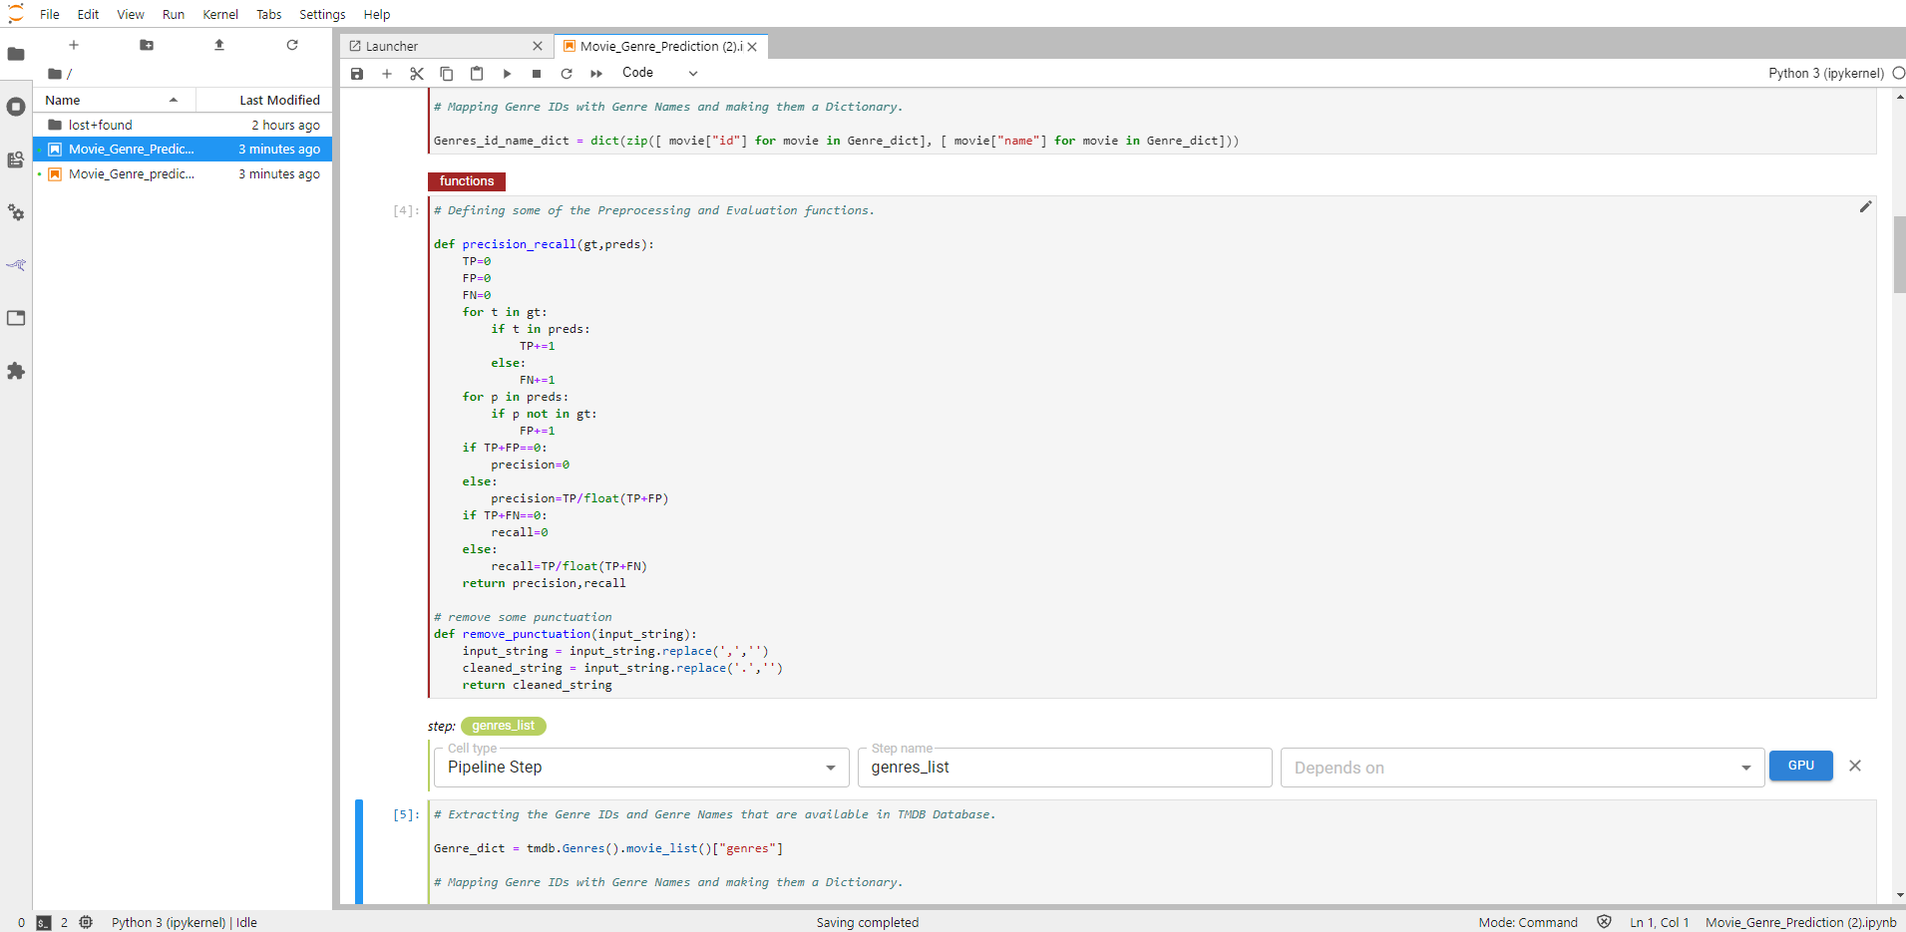Click Python 3 (ipykernel) | Idle status text
The image size is (1906, 932).
[185, 922]
